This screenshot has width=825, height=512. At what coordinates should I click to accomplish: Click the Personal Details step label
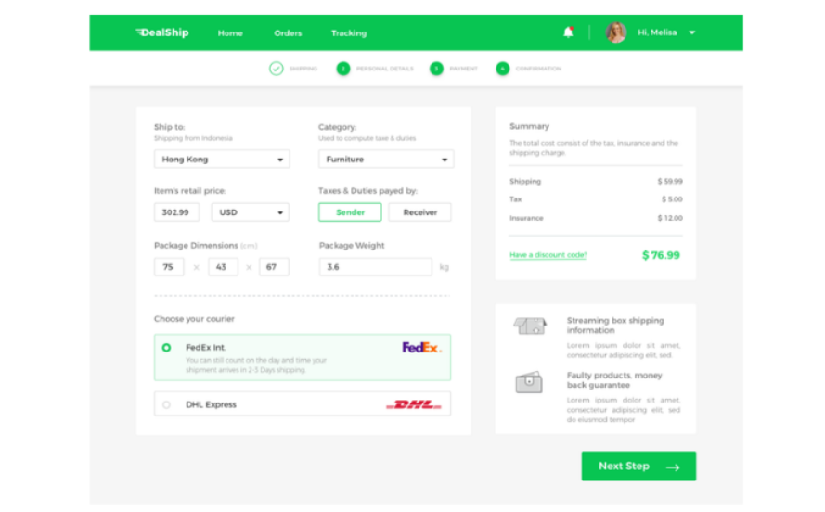384,69
